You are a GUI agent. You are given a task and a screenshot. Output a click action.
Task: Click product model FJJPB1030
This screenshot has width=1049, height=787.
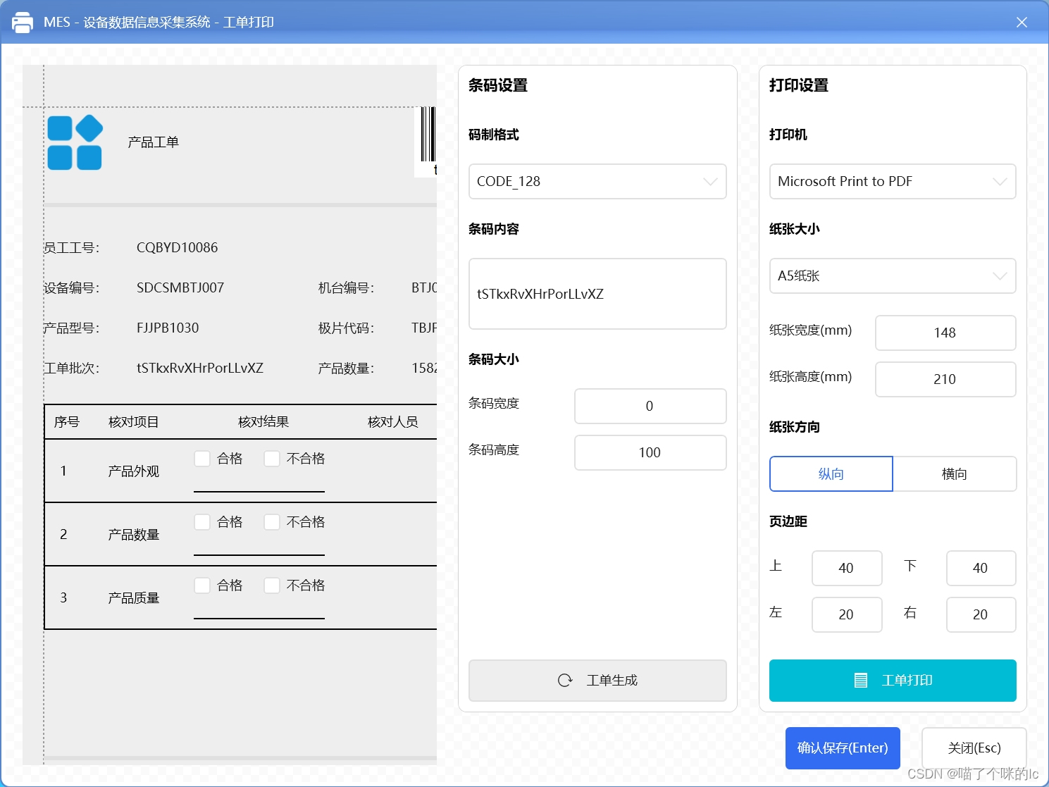[168, 328]
